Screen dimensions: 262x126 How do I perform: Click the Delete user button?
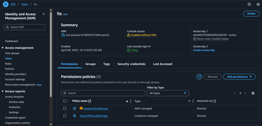point(251,14)
